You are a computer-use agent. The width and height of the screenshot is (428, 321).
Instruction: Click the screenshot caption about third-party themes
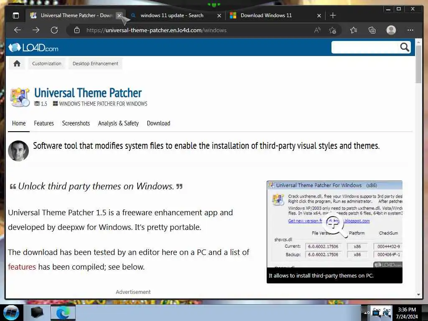pos(321,276)
